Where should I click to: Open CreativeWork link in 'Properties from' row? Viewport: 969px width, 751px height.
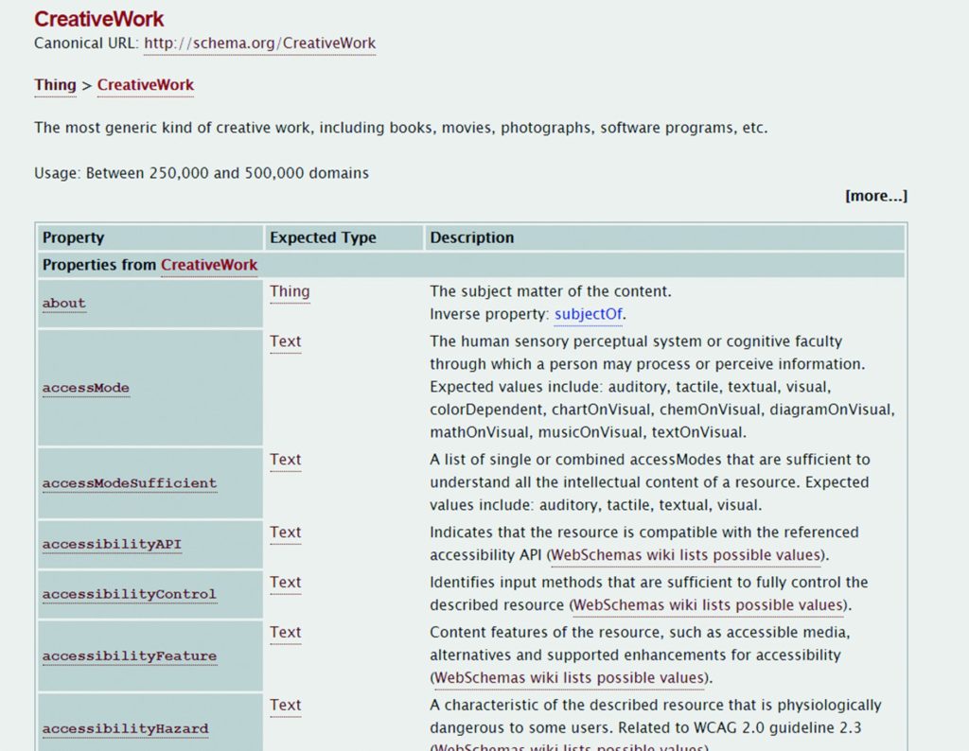(209, 265)
